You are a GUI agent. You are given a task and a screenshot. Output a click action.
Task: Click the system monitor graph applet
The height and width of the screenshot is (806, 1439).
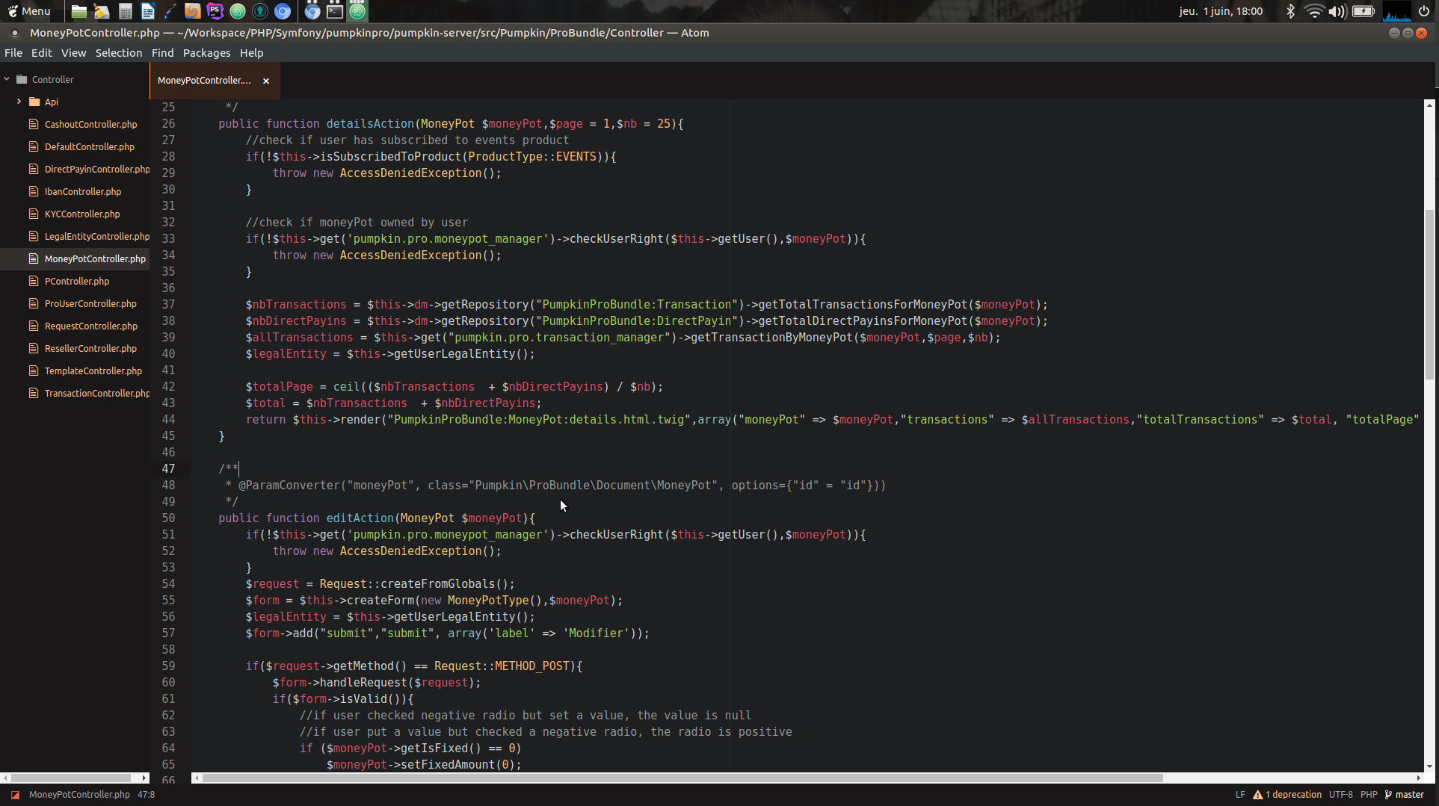point(1396,11)
